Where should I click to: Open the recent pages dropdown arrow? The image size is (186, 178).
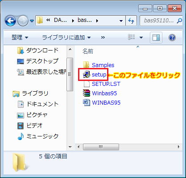(32, 21)
